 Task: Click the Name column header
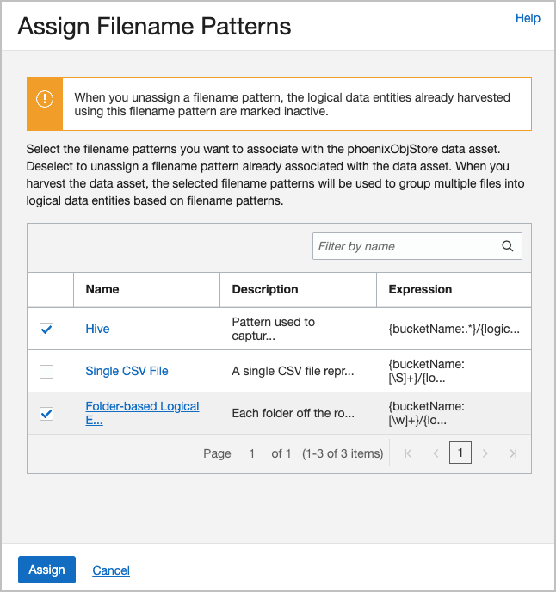click(102, 290)
